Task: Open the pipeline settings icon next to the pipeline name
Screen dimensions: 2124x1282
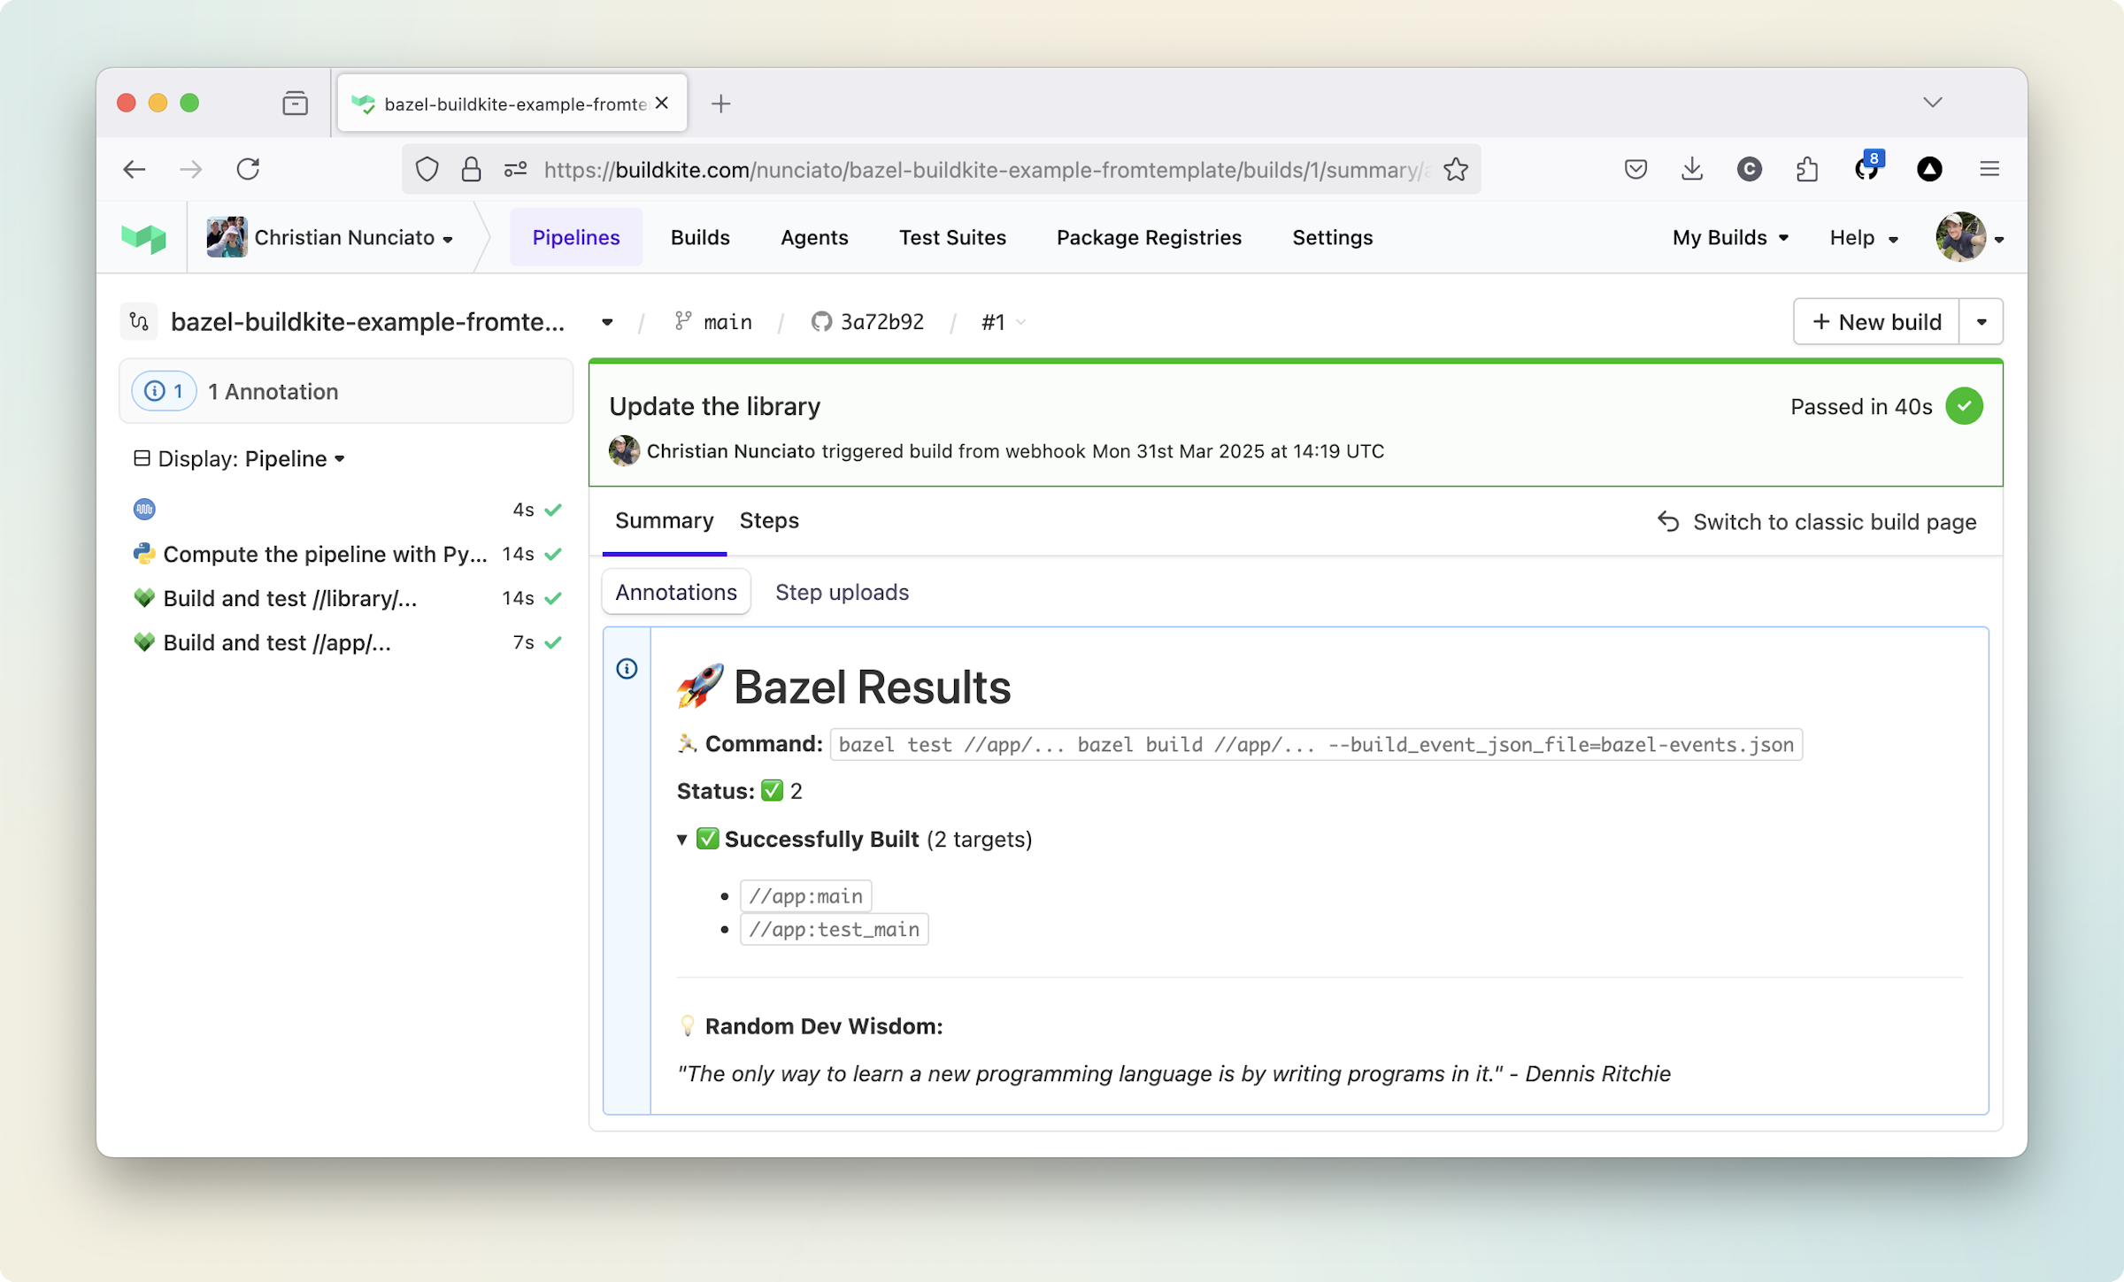Action: coord(138,321)
